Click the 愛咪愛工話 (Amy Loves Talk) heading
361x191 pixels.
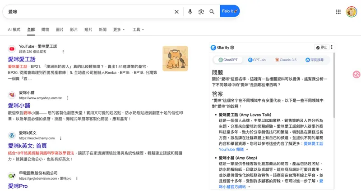[245, 115]
